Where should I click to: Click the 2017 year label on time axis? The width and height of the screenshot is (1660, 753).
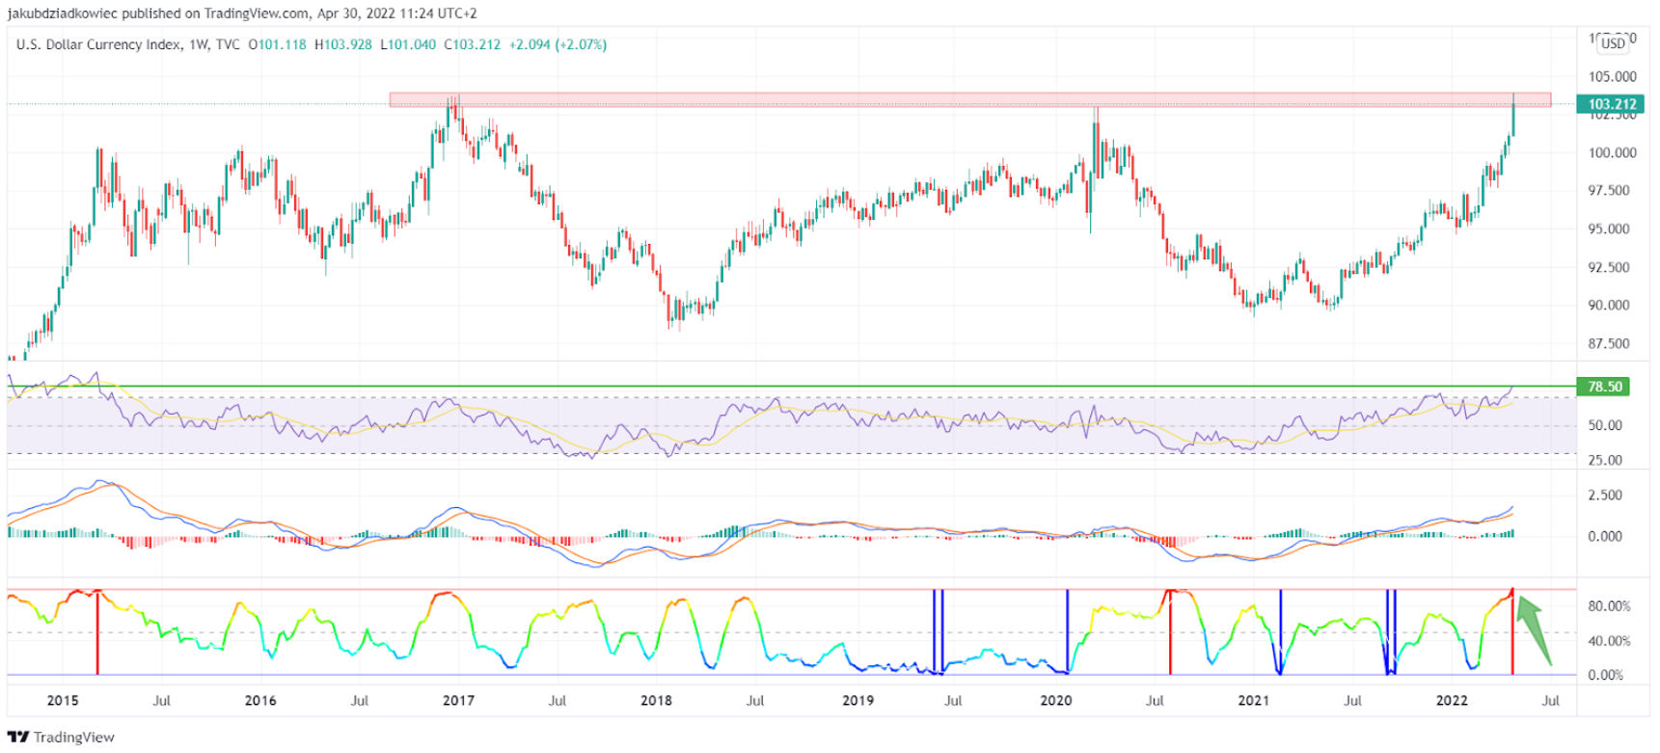click(458, 701)
